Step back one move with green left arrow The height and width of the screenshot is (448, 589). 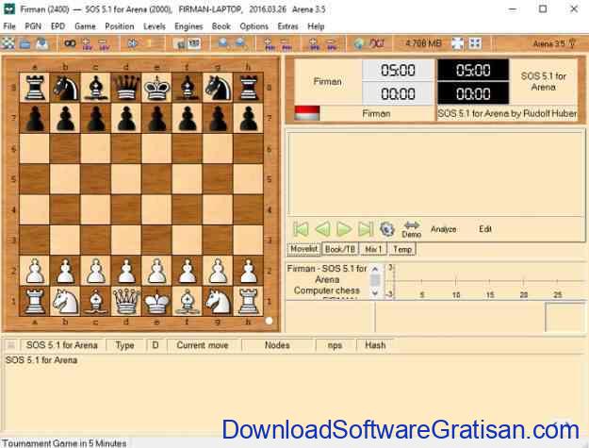[x=322, y=228]
